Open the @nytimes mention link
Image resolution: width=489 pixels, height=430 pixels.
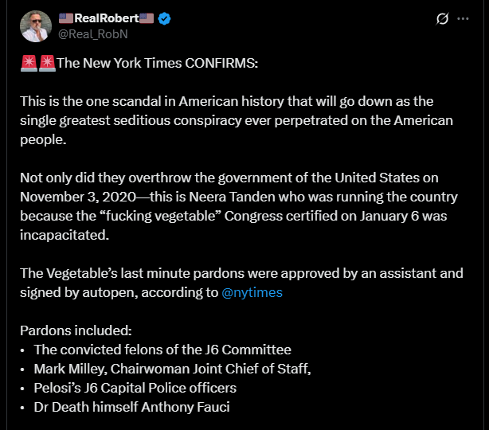(x=252, y=292)
